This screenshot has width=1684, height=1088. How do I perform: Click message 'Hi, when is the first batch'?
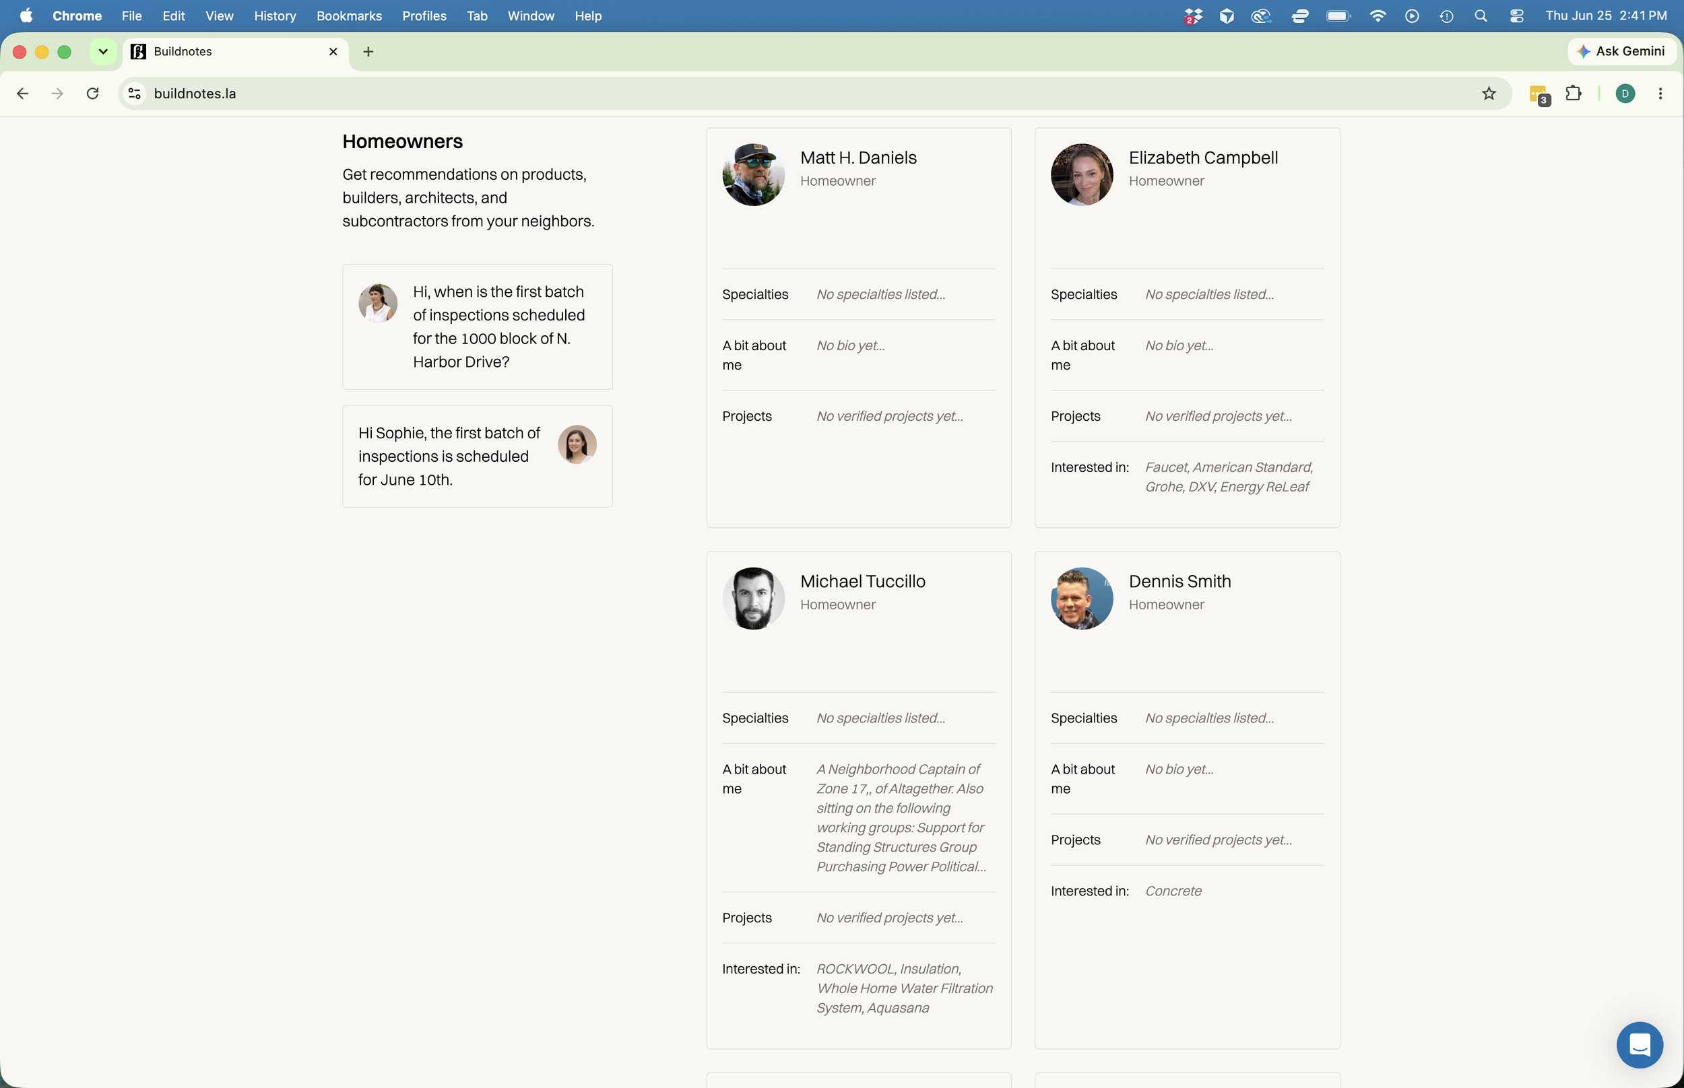pos(499,327)
